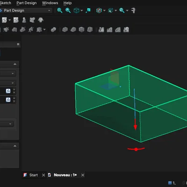Click the measure caliper tool icon
Image resolution: width=187 pixels, height=187 pixels.
133,10
